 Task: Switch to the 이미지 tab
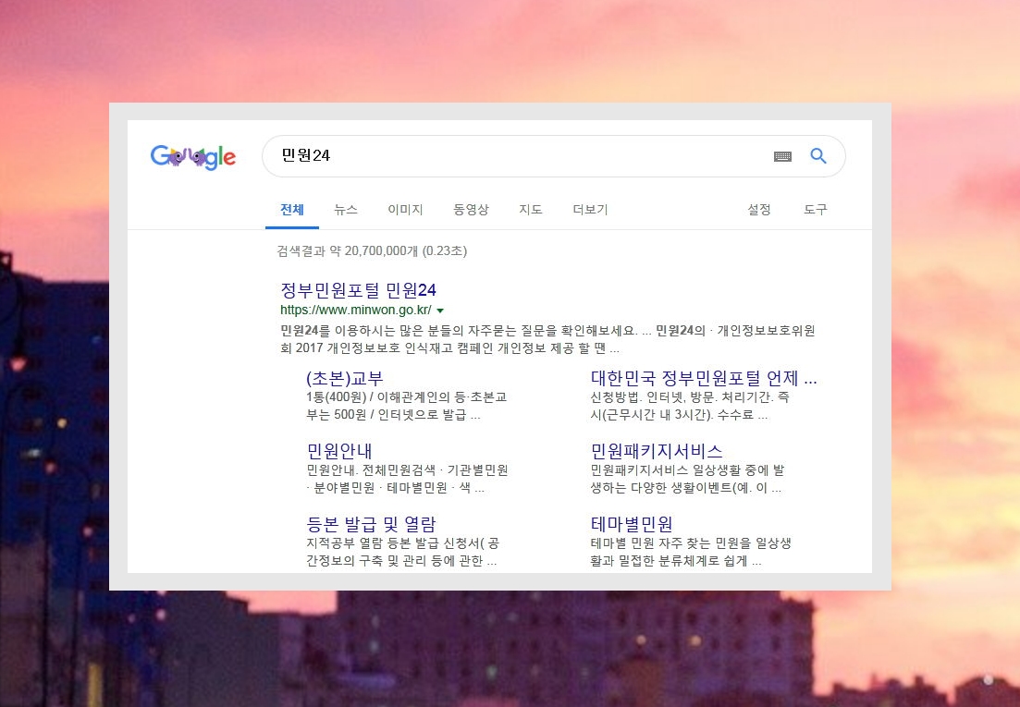click(x=405, y=209)
